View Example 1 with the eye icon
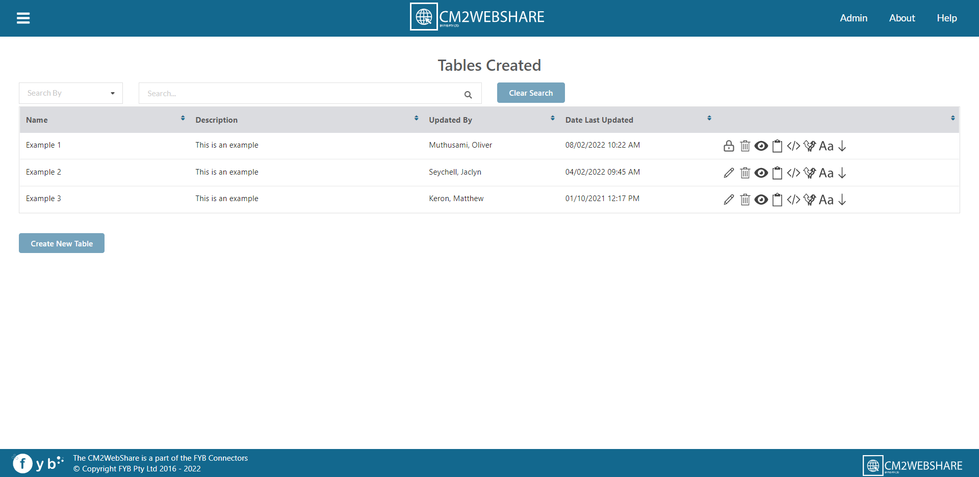This screenshot has width=979, height=477. pos(761,146)
